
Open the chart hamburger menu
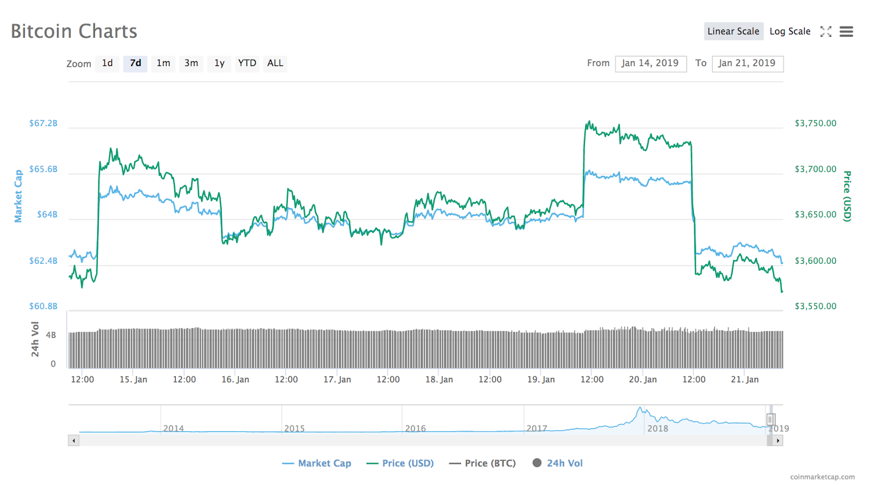(x=846, y=32)
